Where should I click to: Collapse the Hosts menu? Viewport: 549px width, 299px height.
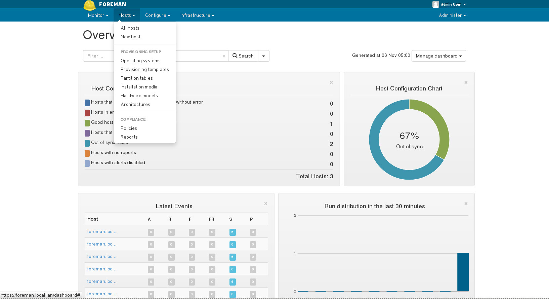click(x=127, y=15)
